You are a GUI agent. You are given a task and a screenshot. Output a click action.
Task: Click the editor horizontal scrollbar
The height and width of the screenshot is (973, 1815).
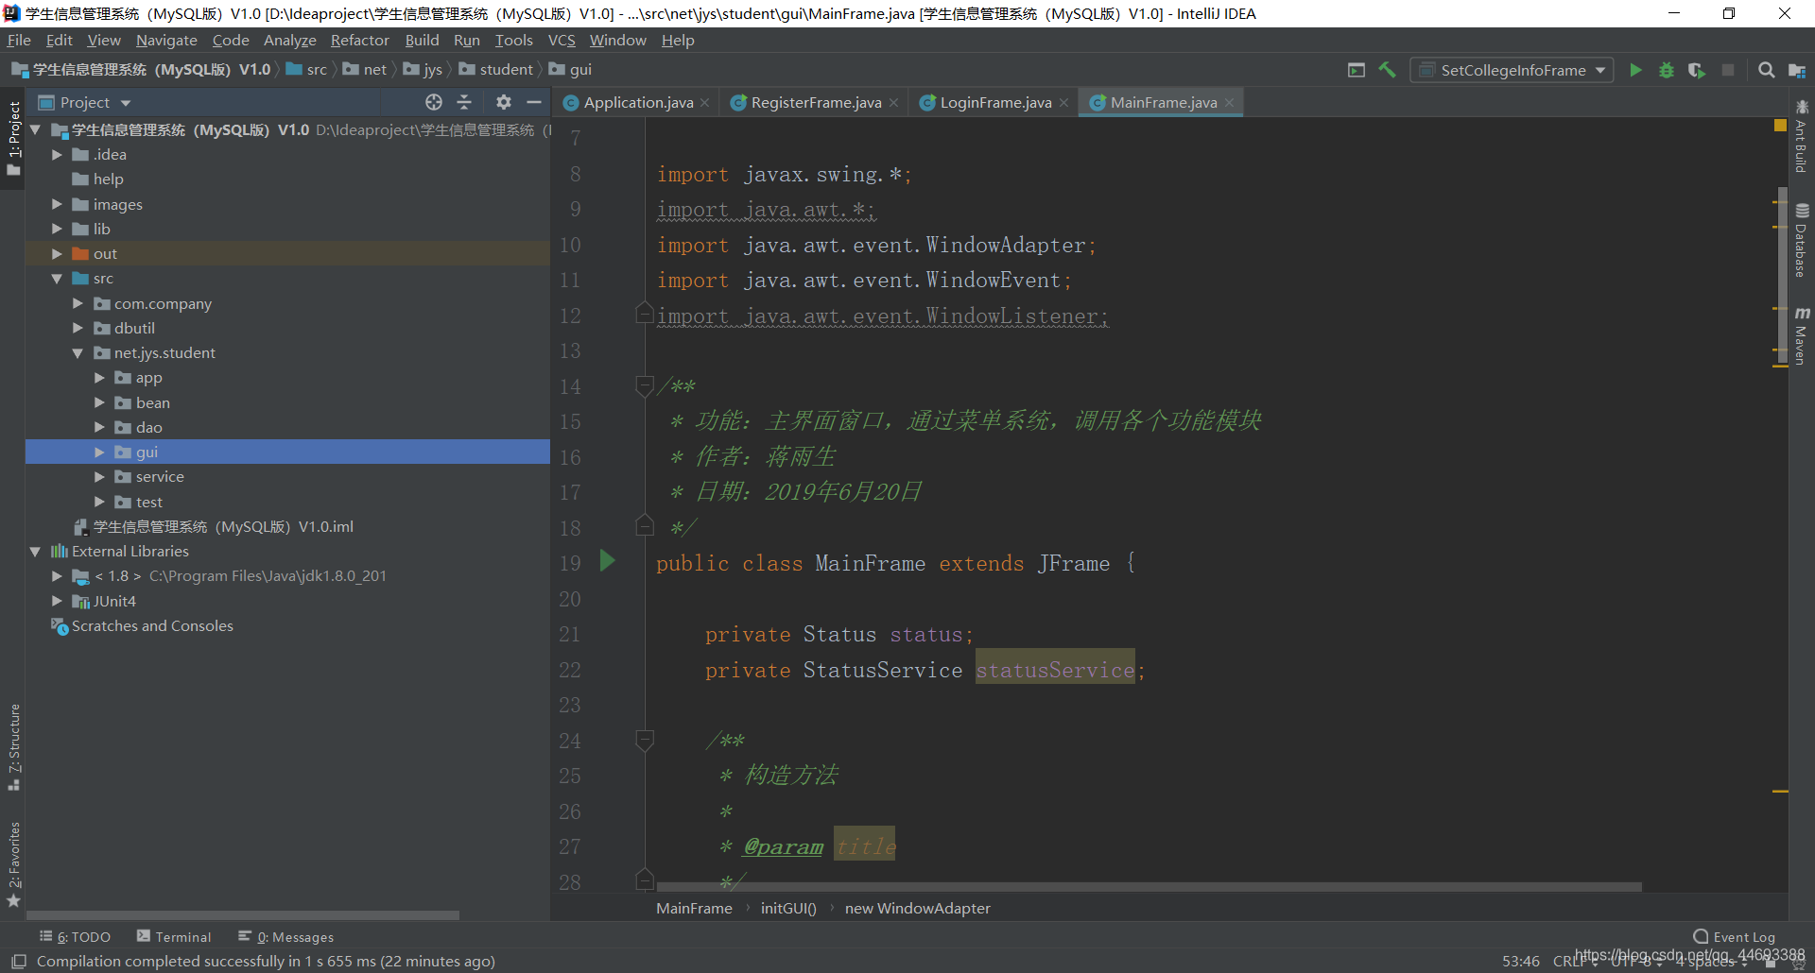[x=1149, y=887]
